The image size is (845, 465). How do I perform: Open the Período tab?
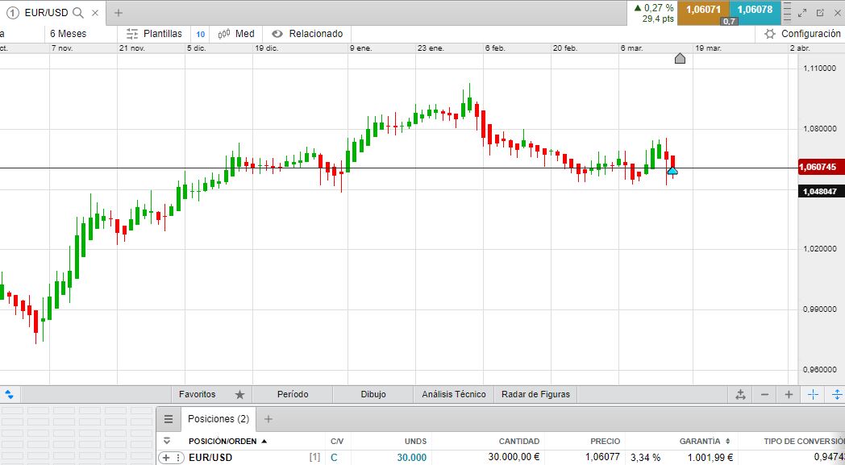pos(293,394)
